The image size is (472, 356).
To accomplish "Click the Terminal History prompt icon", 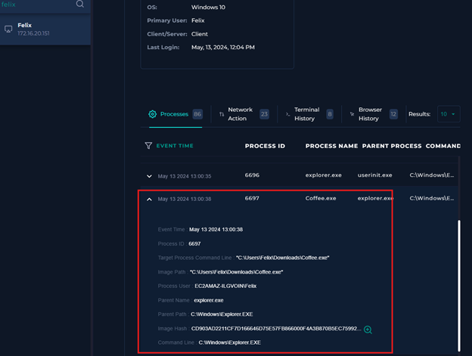I will click(x=288, y=114).
